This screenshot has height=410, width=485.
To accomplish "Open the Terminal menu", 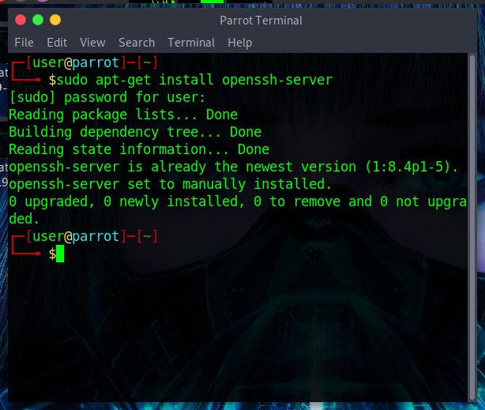I will [x=191, y=43].
